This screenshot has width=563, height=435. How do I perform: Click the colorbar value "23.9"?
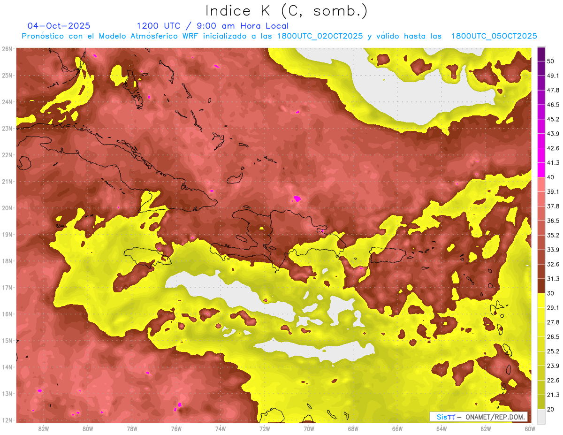pos(553,366)
